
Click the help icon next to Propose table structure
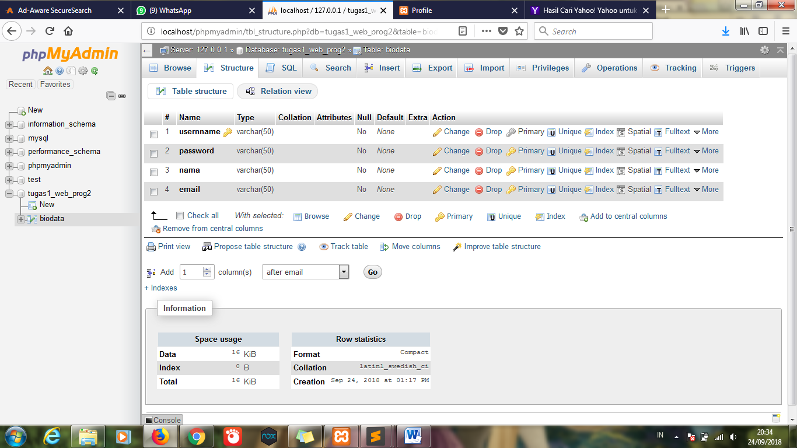[x=302, y=247]
